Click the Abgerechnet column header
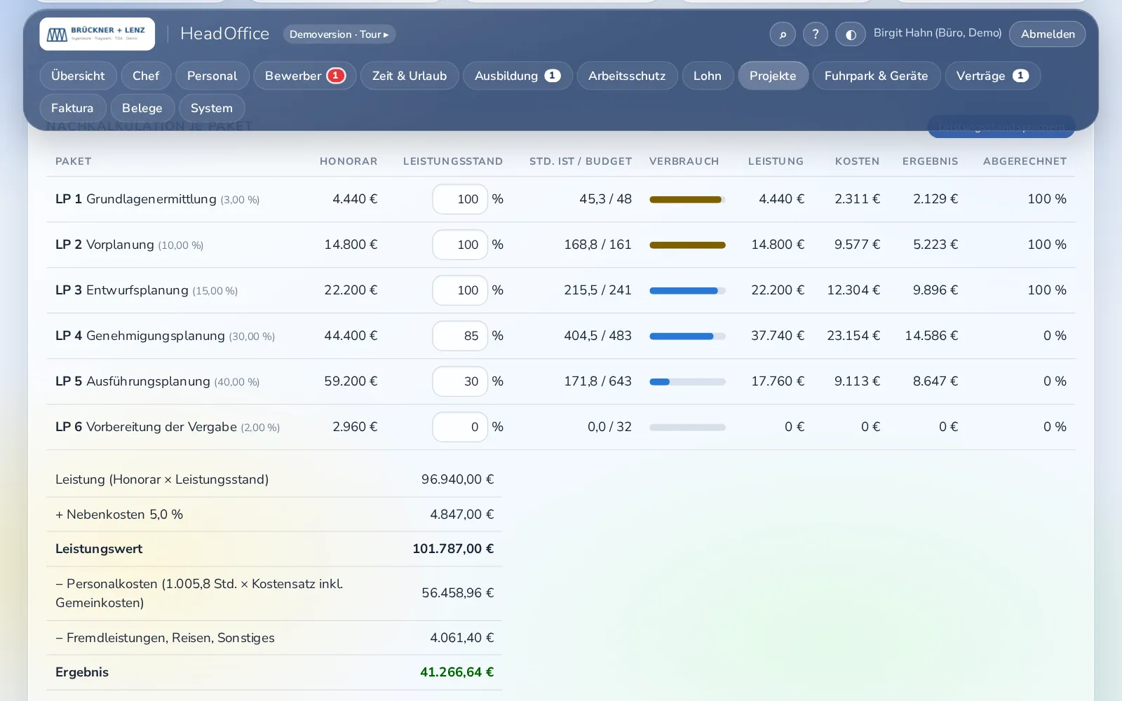Viewport: 1122px width, 701px height. (1025, 161)
